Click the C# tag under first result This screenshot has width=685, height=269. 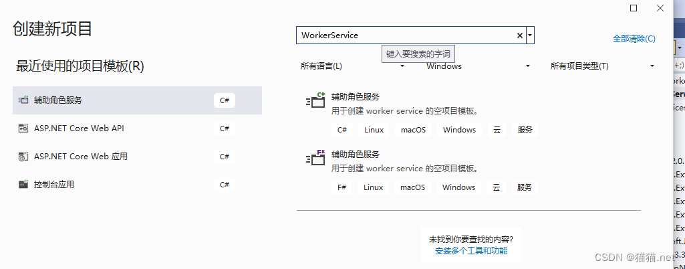(342, 130)
